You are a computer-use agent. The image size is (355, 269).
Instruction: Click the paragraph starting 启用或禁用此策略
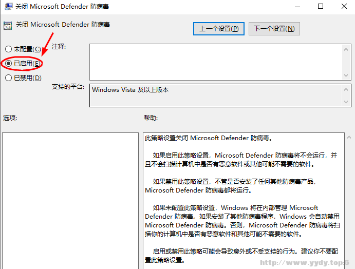pos(241,256)
